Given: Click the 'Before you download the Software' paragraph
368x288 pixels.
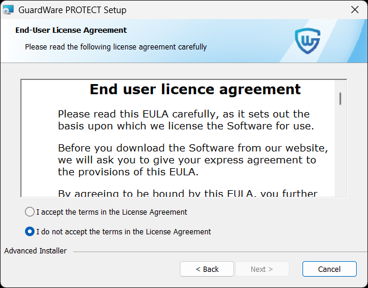Looking at the screenshot, I should [x=193, y=159].
